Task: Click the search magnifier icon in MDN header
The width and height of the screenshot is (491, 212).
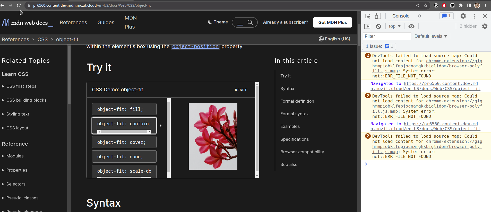Action: pos(250,22)
